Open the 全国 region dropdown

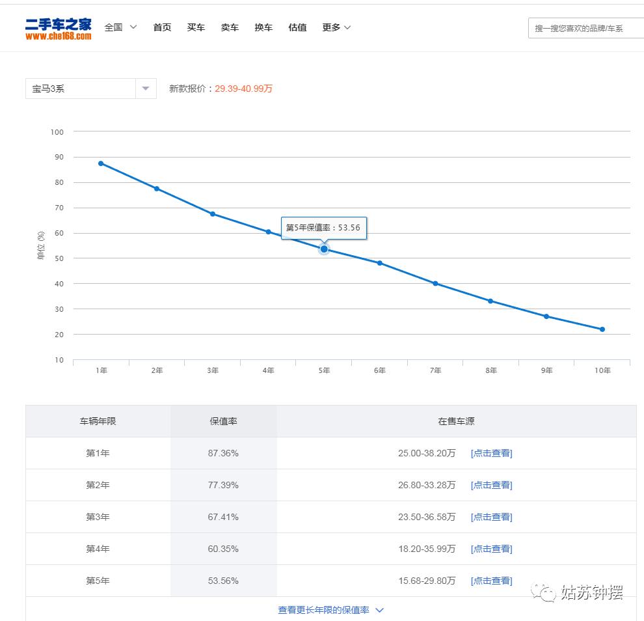pyautogui.click(x=121, y=27)
